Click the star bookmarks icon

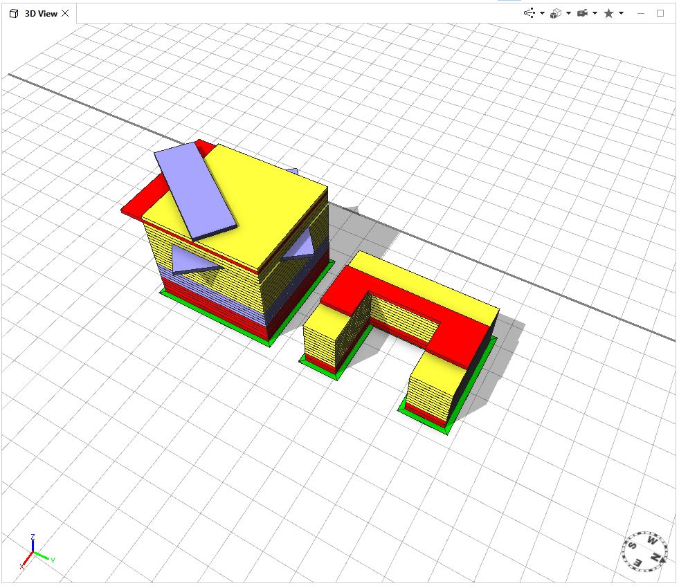609,13
